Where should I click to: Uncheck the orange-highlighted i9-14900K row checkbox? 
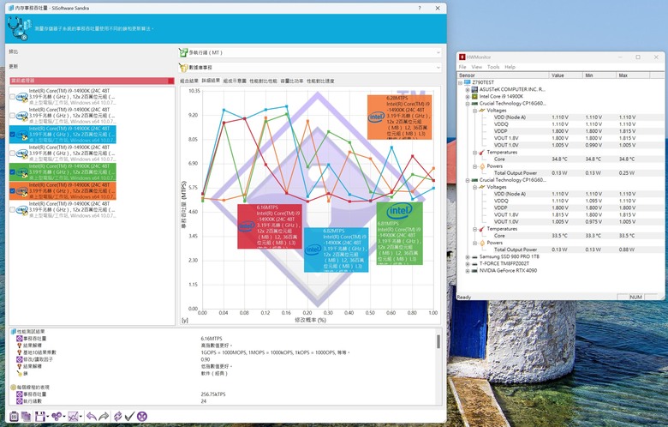pos(12,190)
